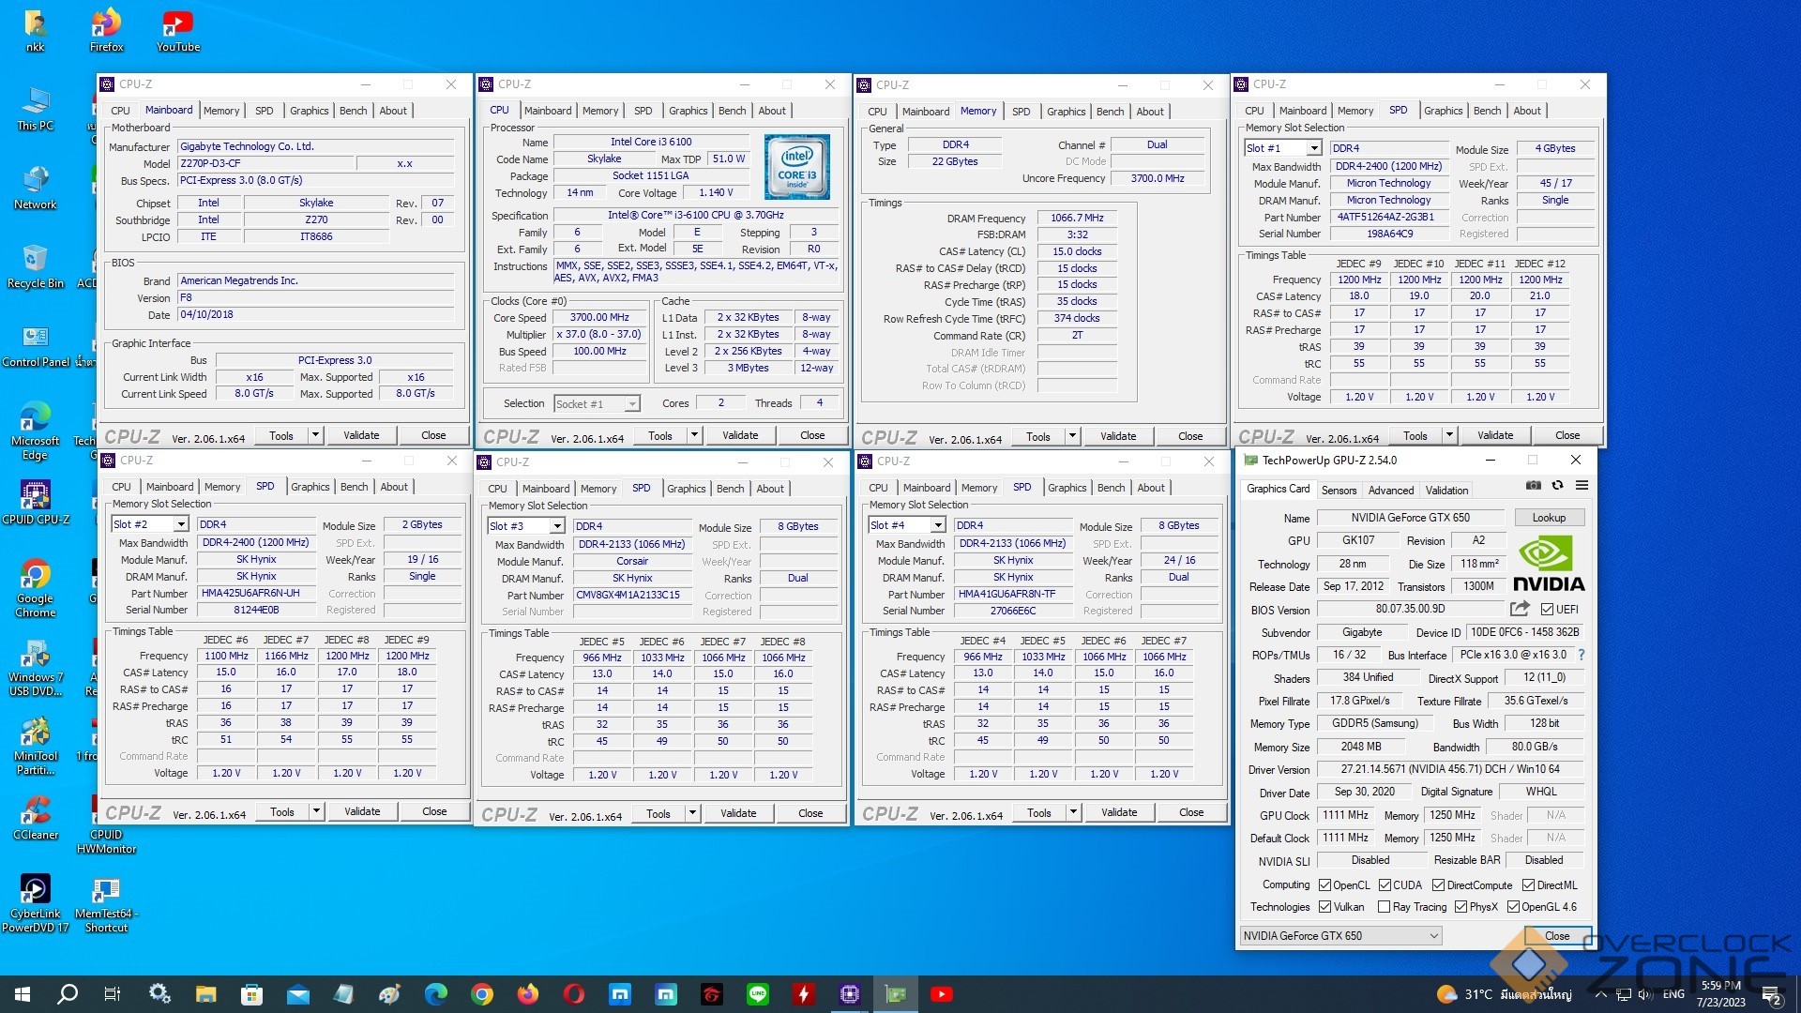
Task: Open the MemTest64 shortcut icon
Action: click(106, 904)
